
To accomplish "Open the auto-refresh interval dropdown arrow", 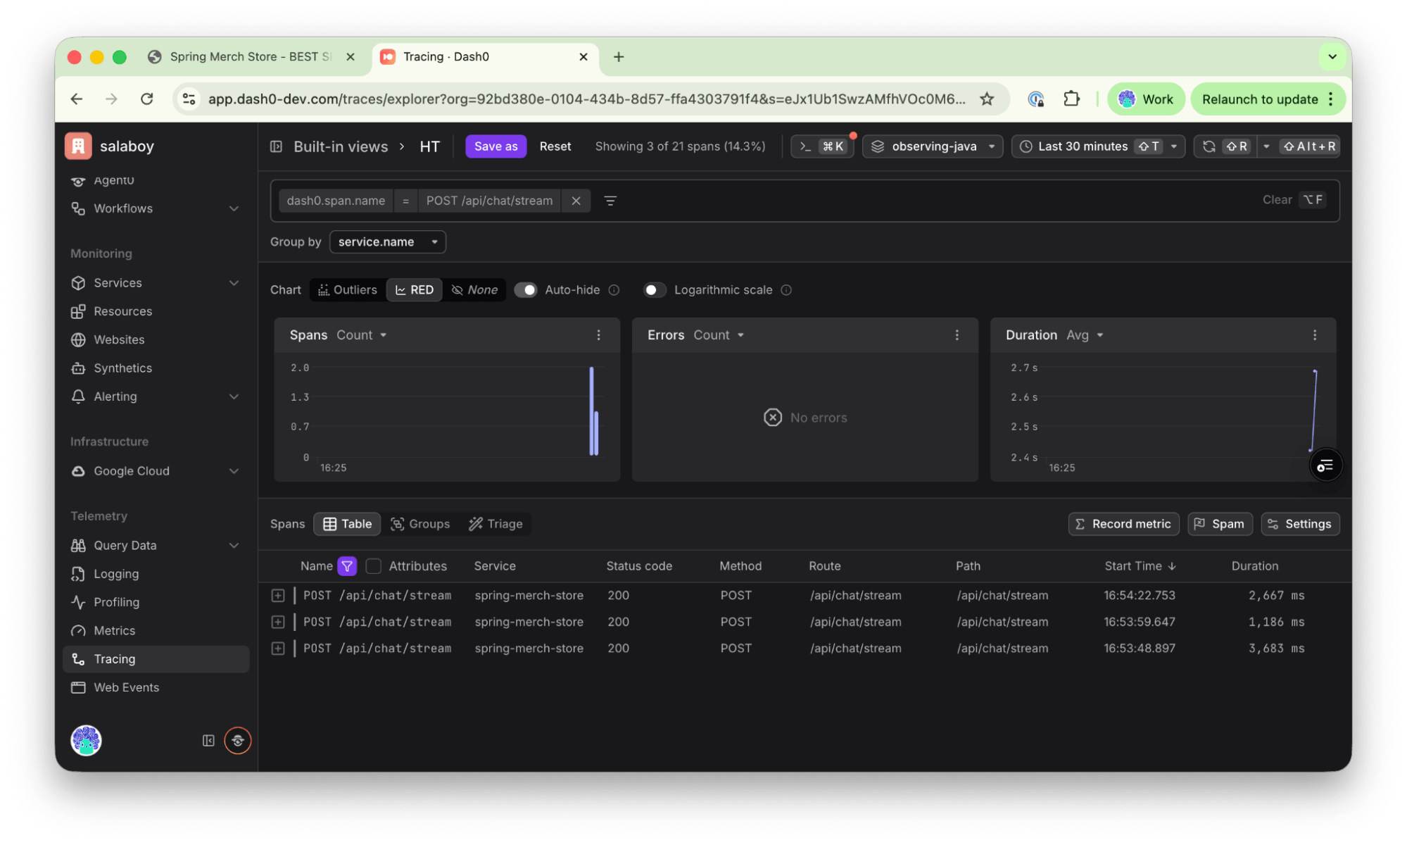I will 1266,146.
